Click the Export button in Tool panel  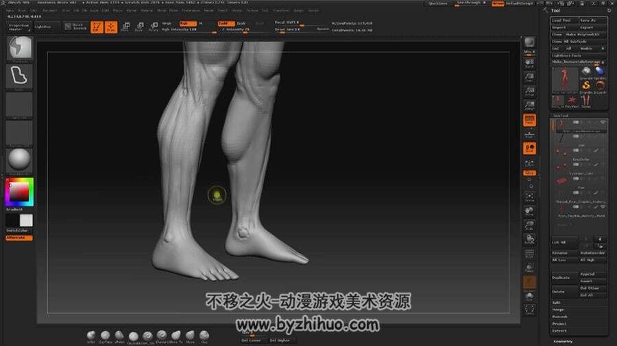click(592, 27)
